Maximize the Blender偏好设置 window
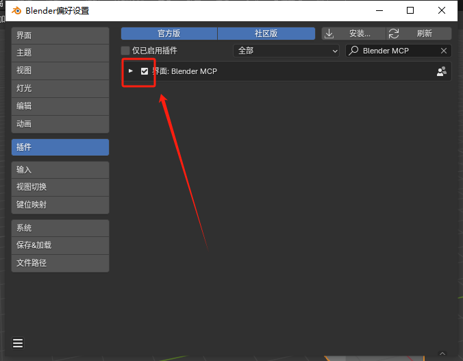463x361 pixels. point(410,11)
